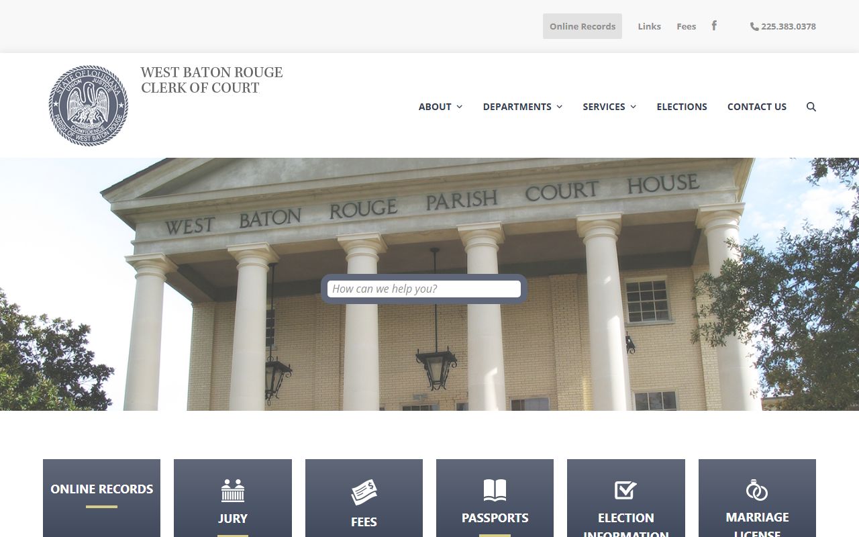
Task: Open the Jury tile icon
Action: coord(233,491)
